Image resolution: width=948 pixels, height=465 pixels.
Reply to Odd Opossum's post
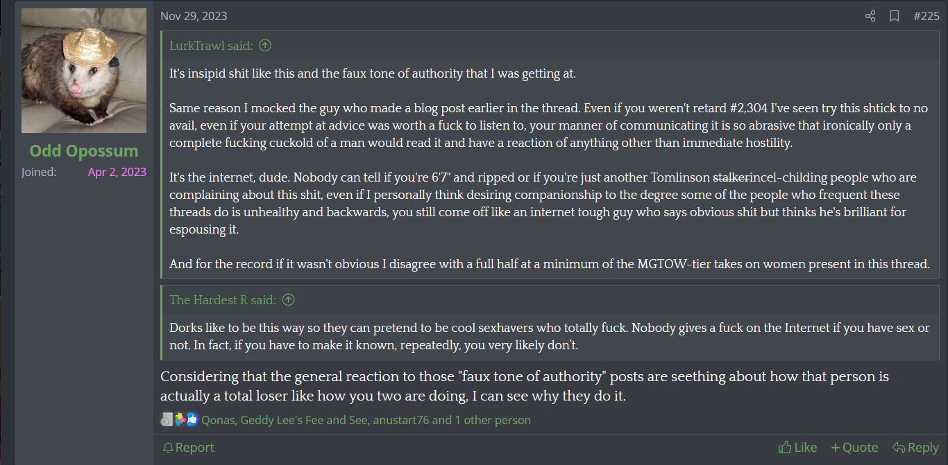tap(915, 448)
